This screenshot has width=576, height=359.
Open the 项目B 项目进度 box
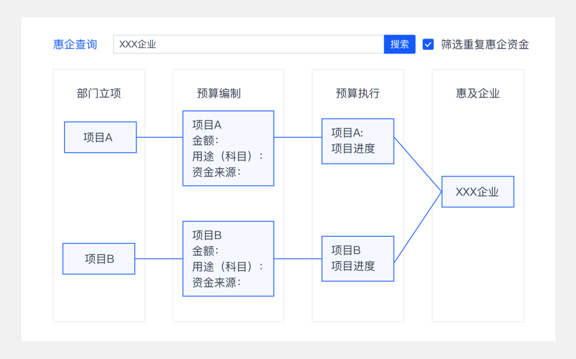[x=357, y=258]
